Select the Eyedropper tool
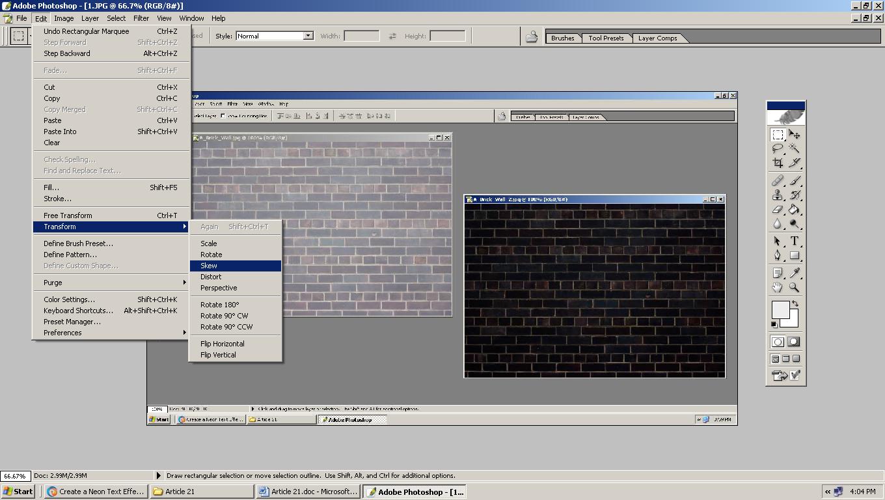885x500 pixels. (795, 273)
